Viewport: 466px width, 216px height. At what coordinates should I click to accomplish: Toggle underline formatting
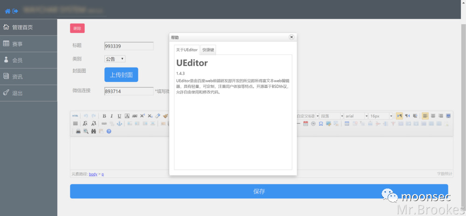point(119,116)
